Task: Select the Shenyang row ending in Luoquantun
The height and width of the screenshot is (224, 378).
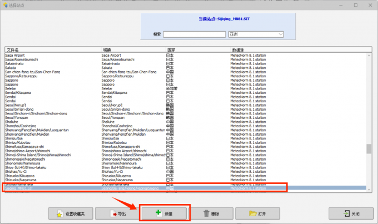Action: [186, 130]
